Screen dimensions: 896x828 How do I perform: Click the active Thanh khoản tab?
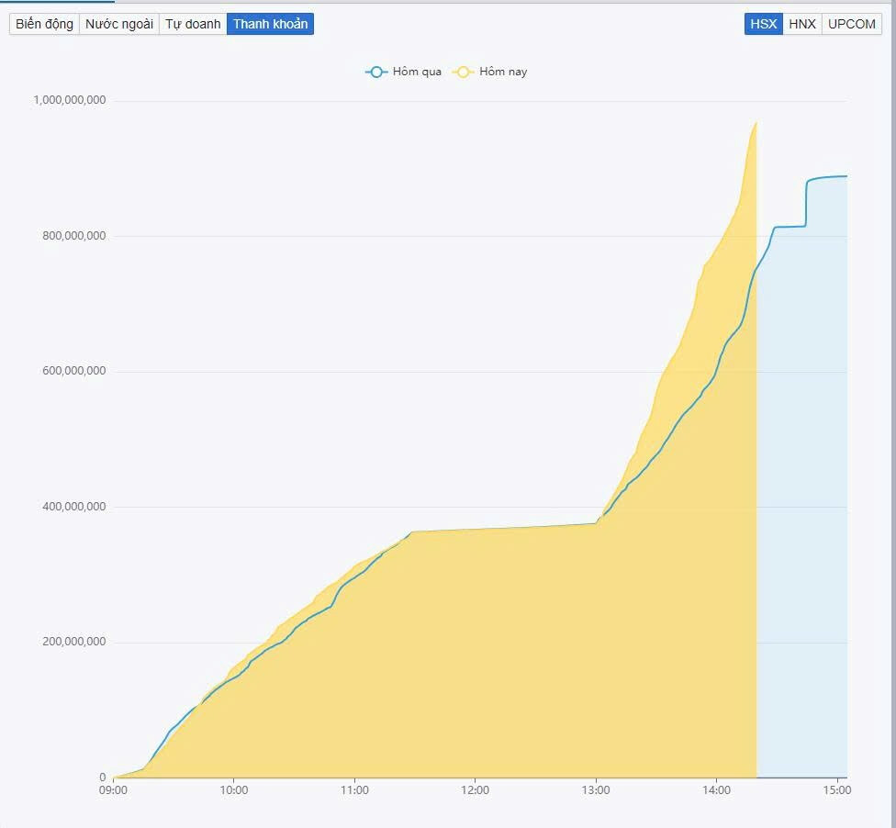coord(270,24)
